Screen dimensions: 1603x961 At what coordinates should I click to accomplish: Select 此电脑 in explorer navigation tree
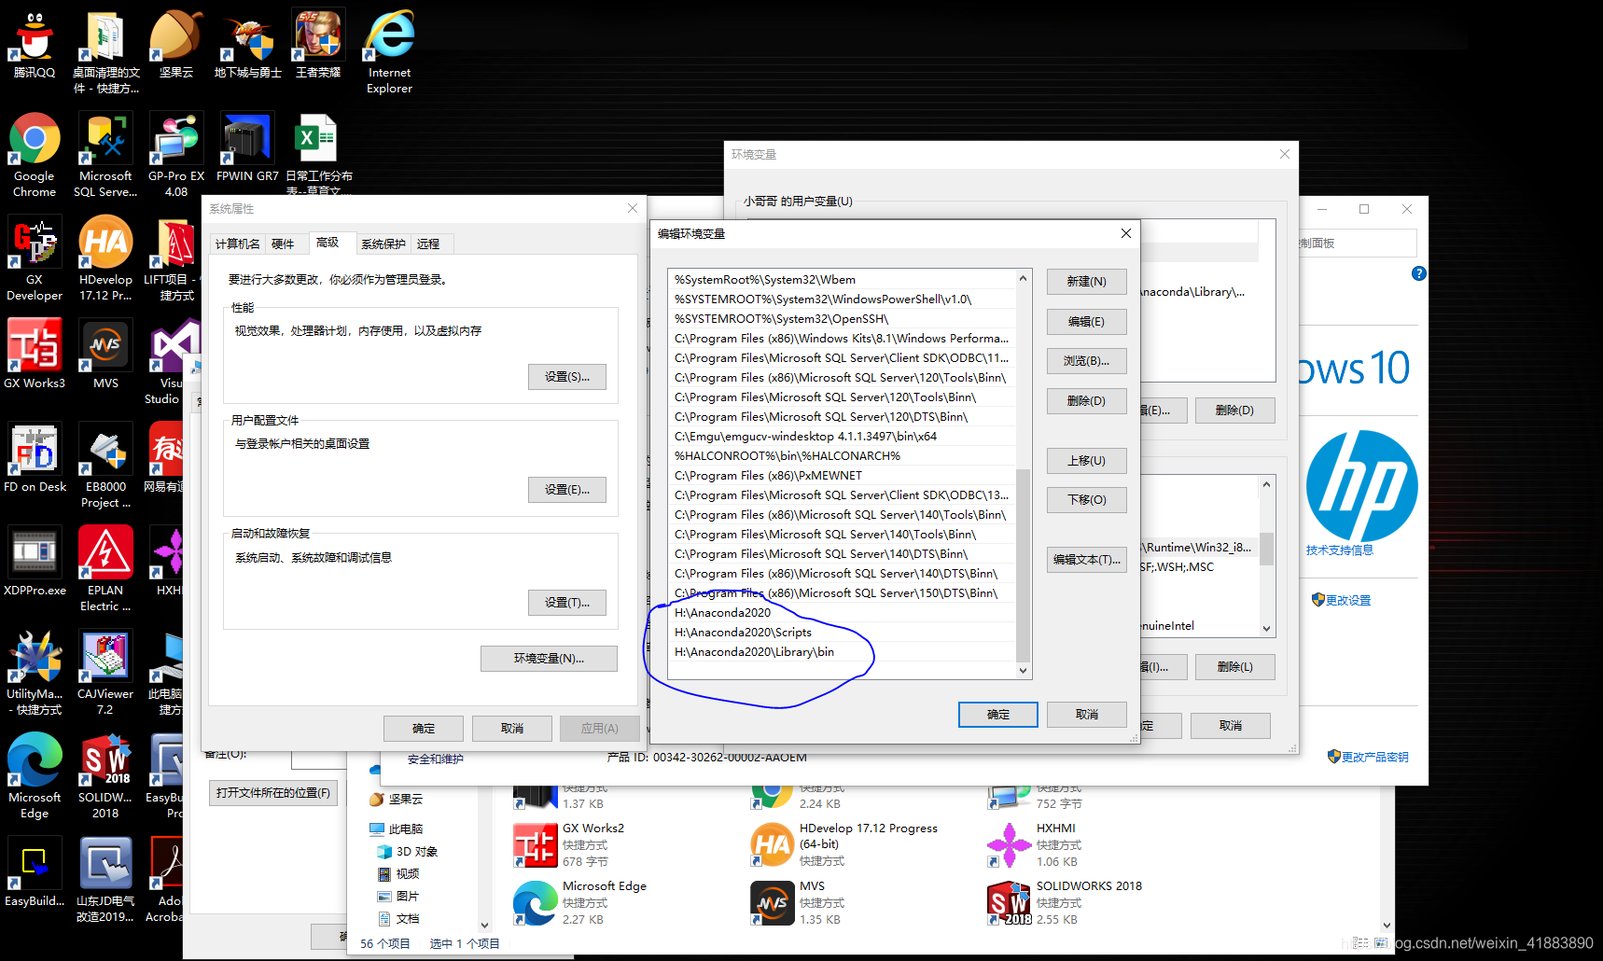click(x=397, y=829)
